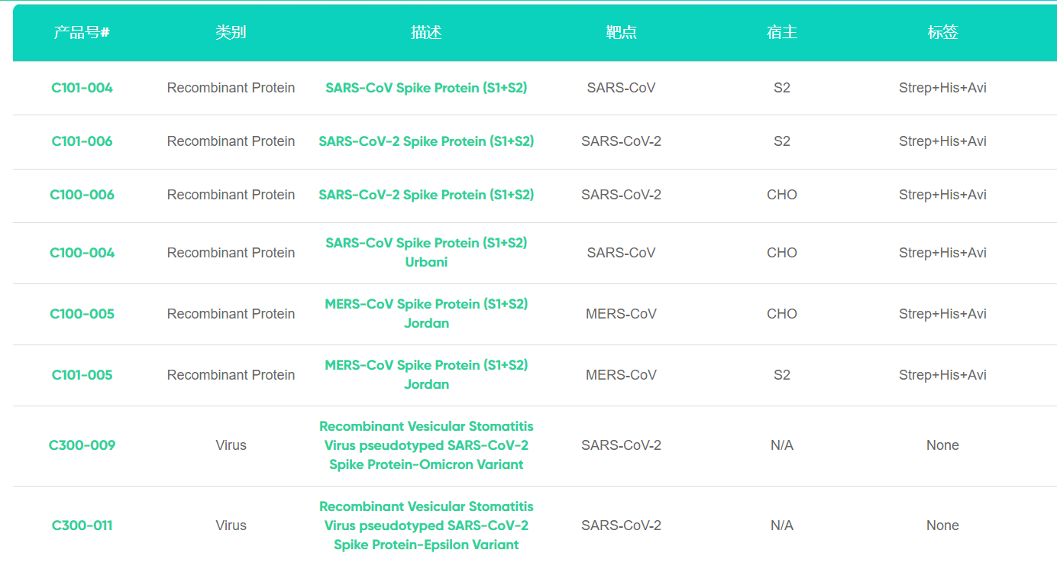Open SARS-CoV Spike Protein description in C101-004 row
This screenshot has height=566, width=1057.
point(426,88)
